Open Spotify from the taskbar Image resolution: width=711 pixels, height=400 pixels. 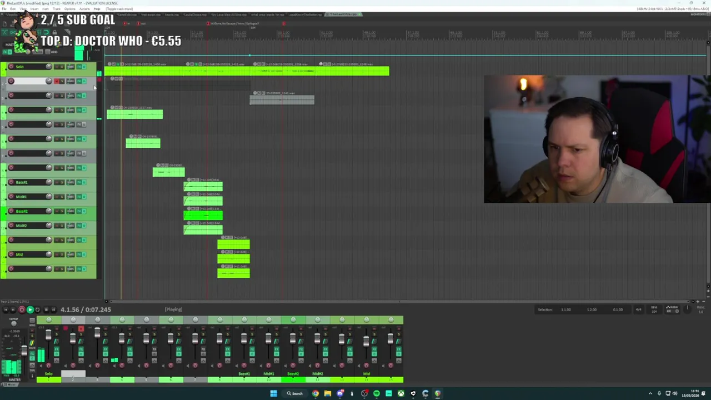376,393
